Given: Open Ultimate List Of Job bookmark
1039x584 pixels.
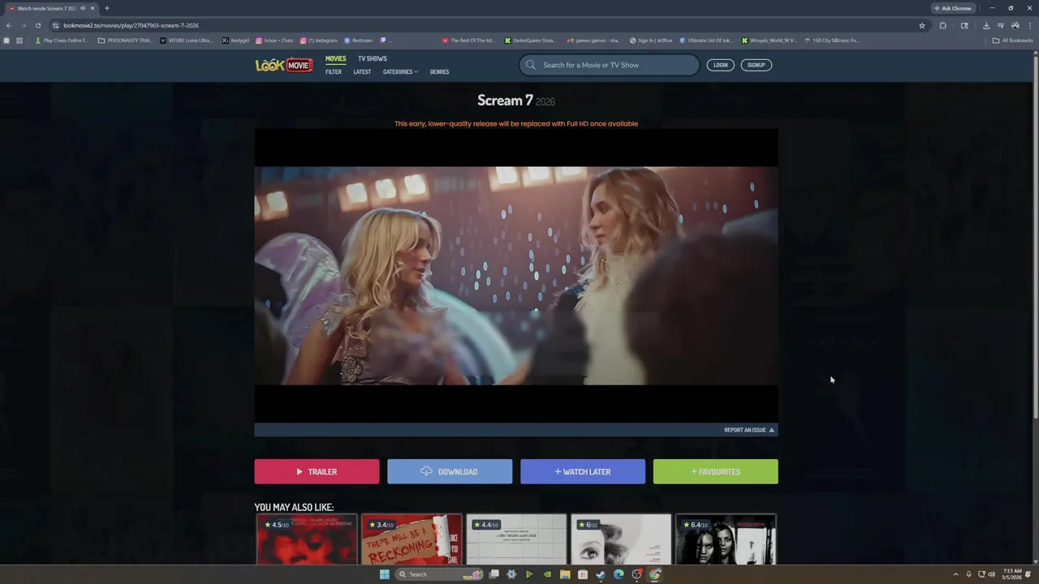Looking at the screenshot, I should [705, 40].
